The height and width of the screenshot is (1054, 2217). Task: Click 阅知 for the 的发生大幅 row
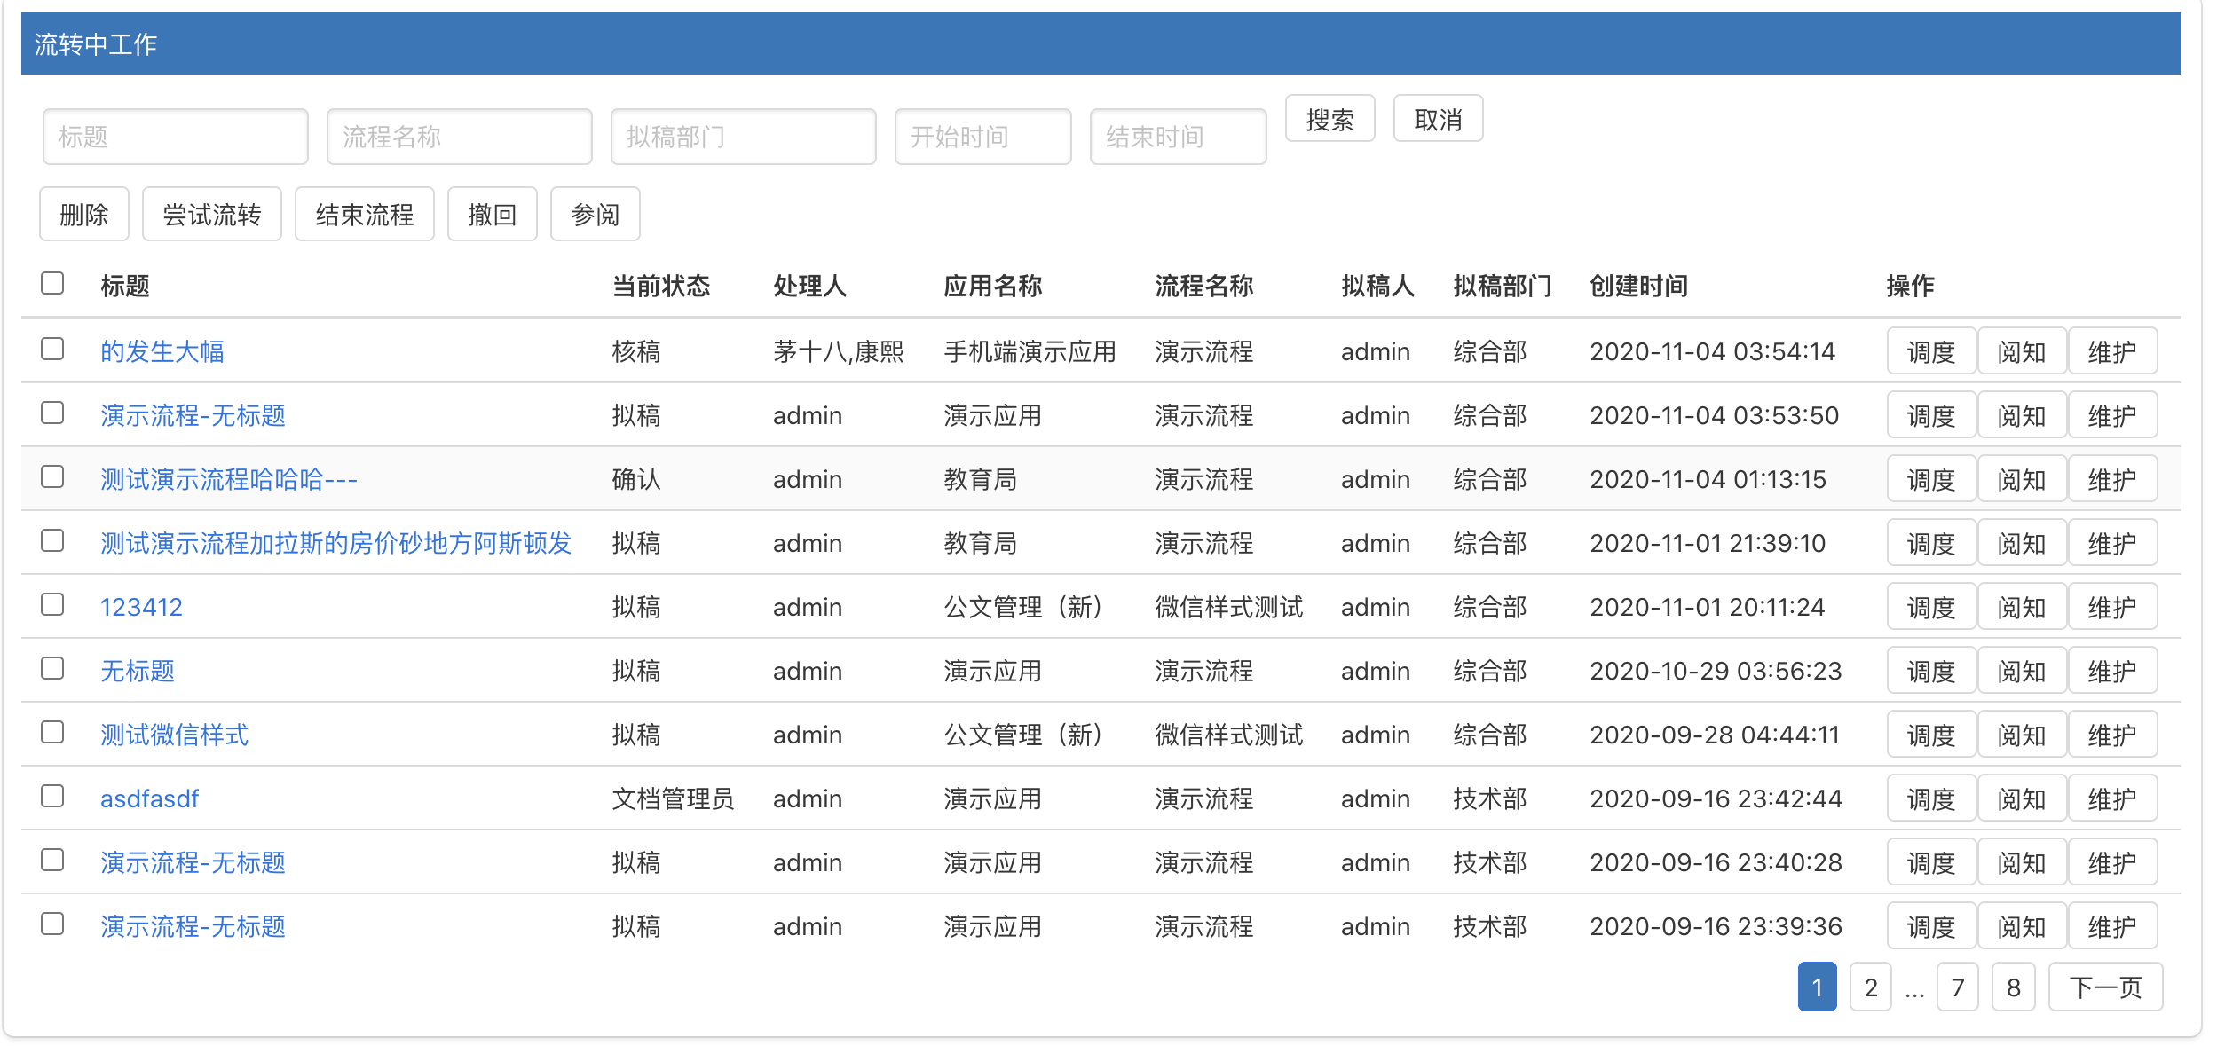coord(2023,351)
